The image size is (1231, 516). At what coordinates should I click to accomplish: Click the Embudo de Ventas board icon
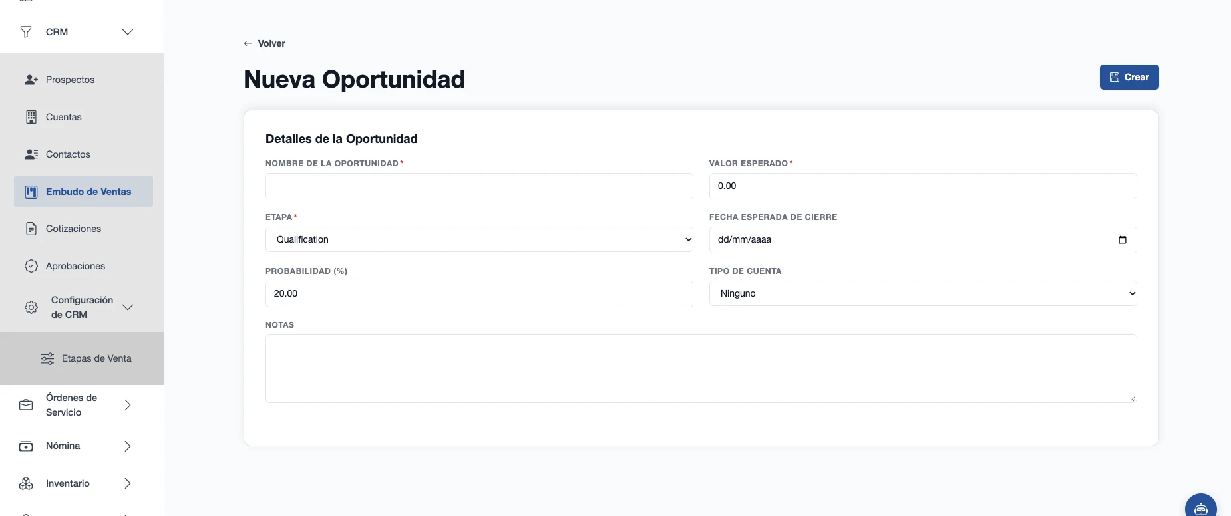31,192
